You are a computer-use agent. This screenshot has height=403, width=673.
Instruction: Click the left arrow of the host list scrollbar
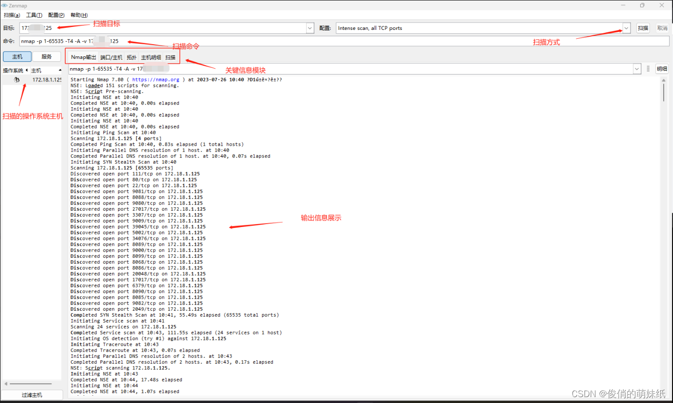tap(6, 384)
